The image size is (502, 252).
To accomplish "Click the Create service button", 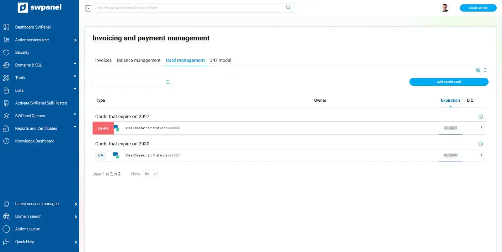I will pos(478,8).
